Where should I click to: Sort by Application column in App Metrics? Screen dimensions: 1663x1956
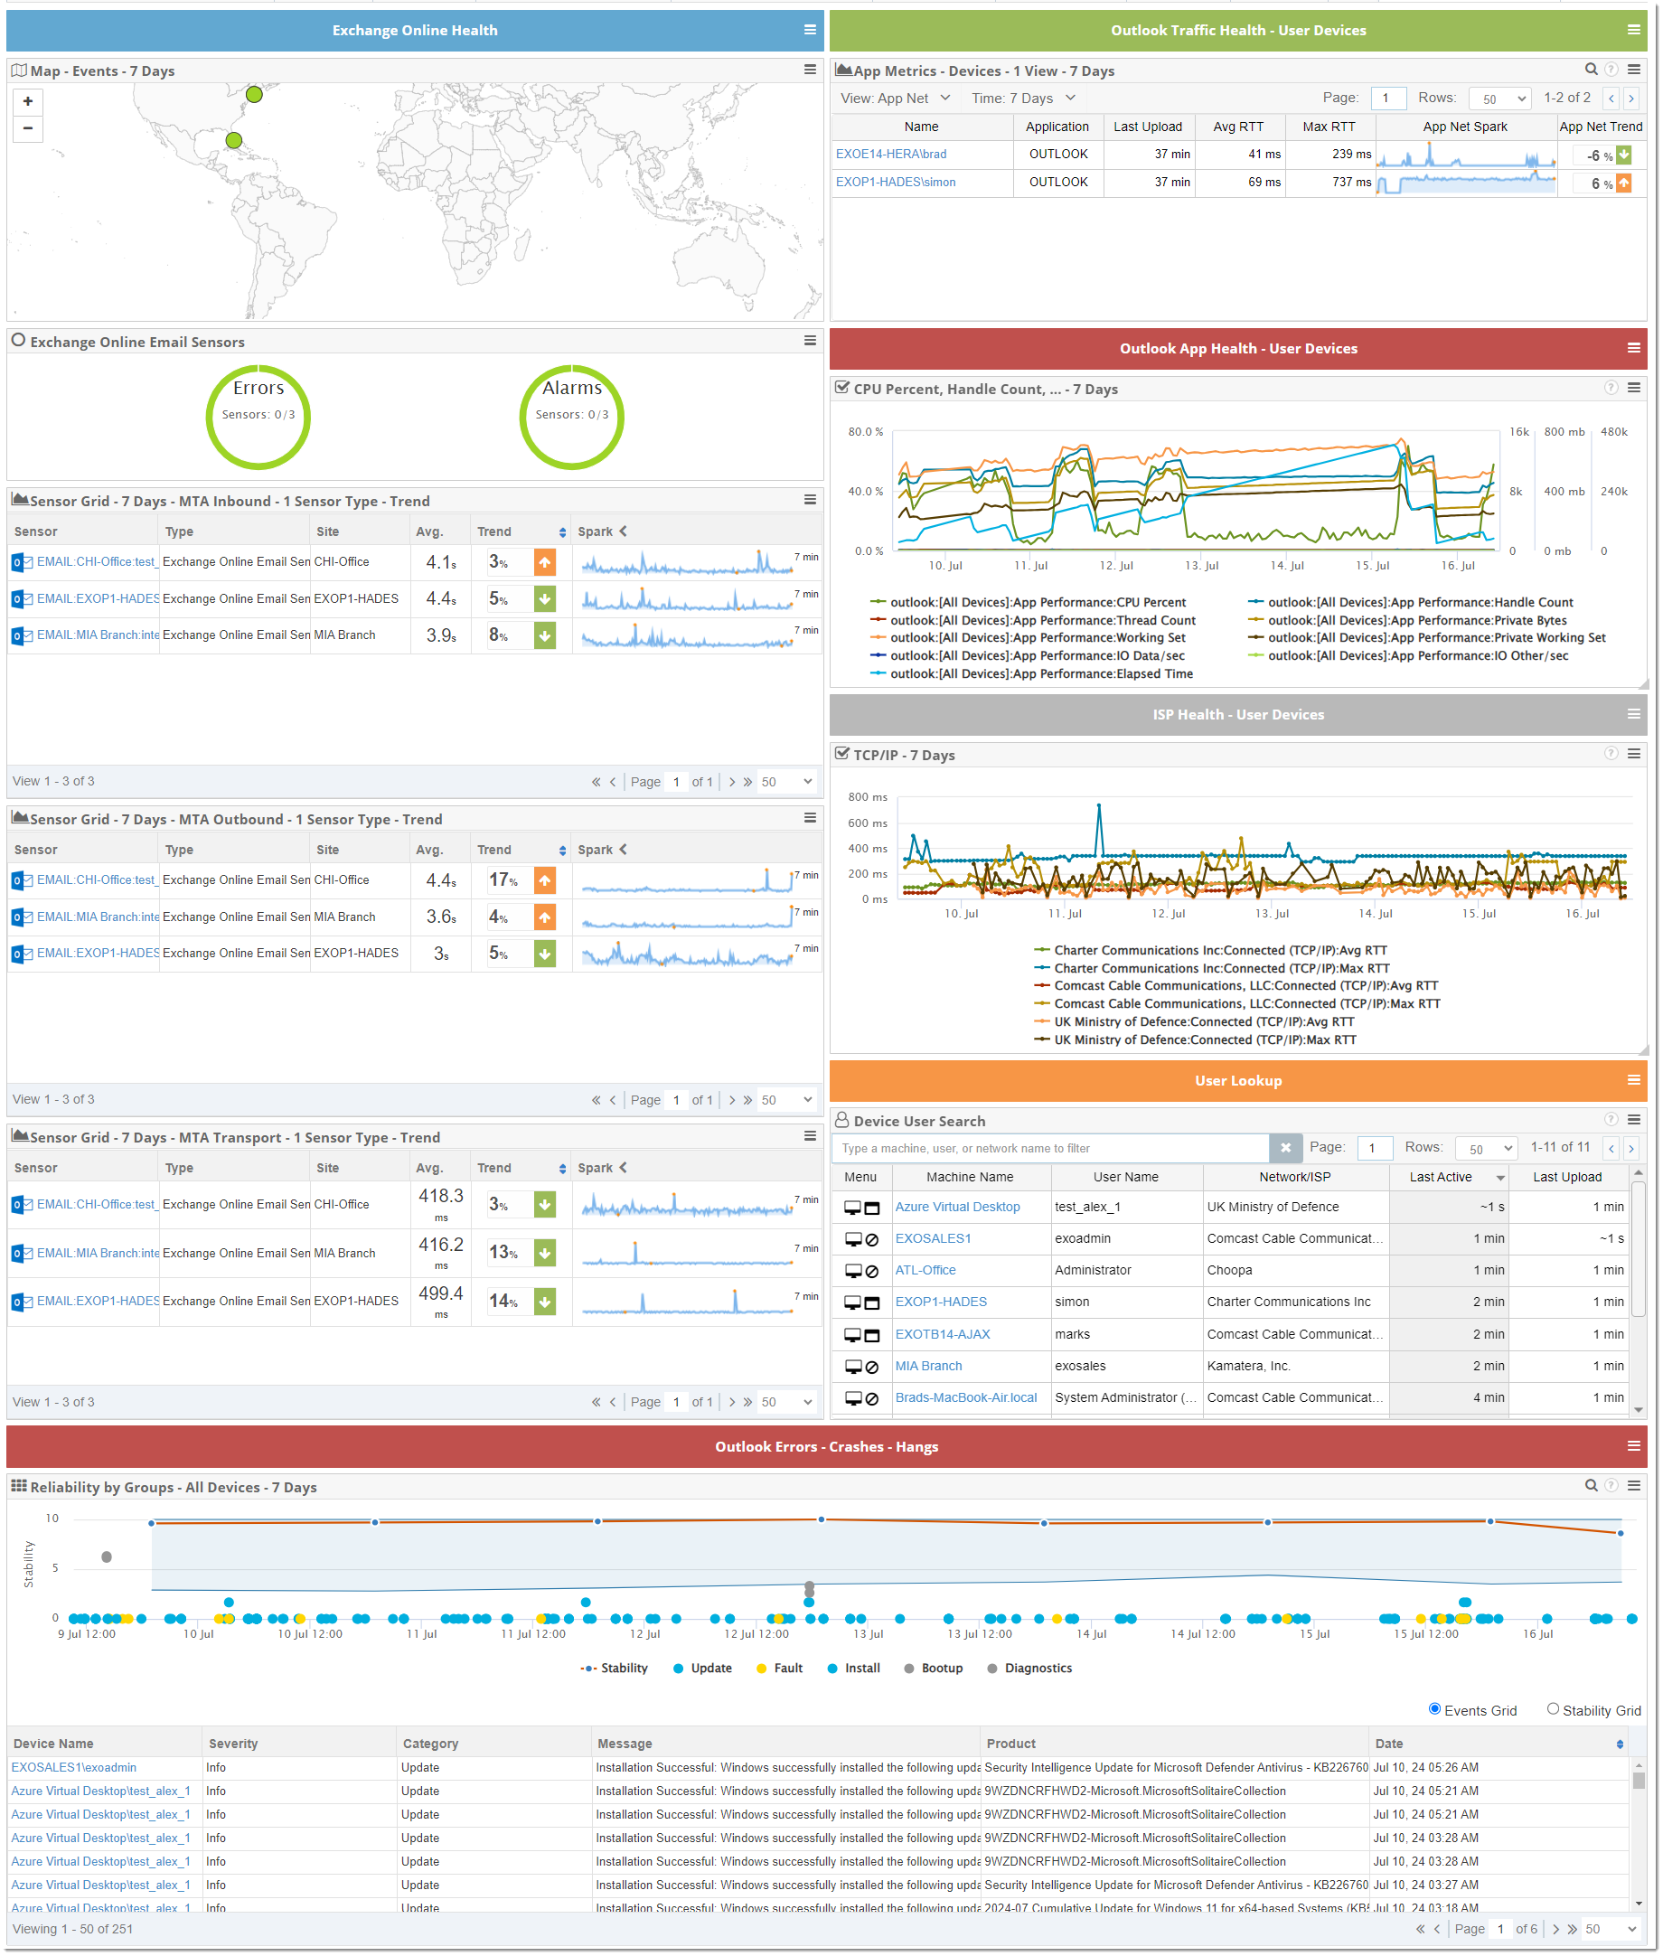pyautogui.click(x=1057, y=127)
